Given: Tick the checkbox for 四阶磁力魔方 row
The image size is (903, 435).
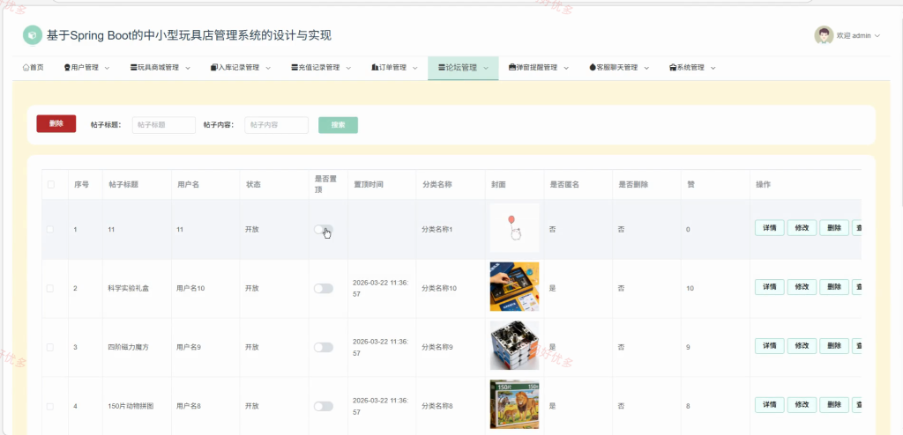Looking at the screenshot, I should tap(50, 348).
